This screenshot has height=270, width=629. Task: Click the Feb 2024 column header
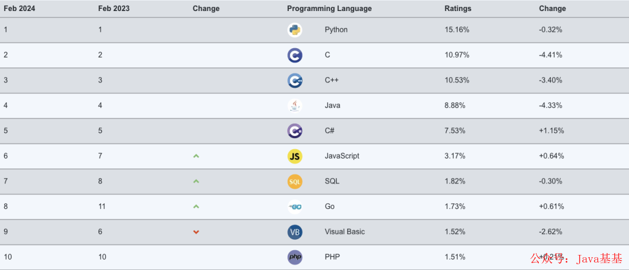tap(20, 8)
